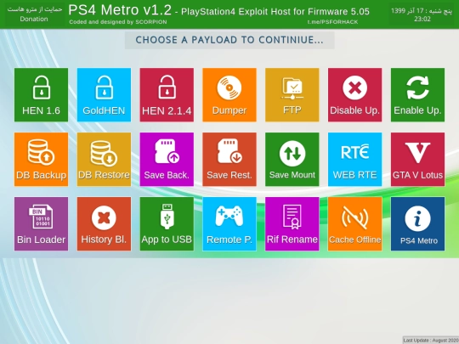The height and width of the screenshot is (344, 459).
Task: Run the DB Backup payload
Action: point(41,159)
